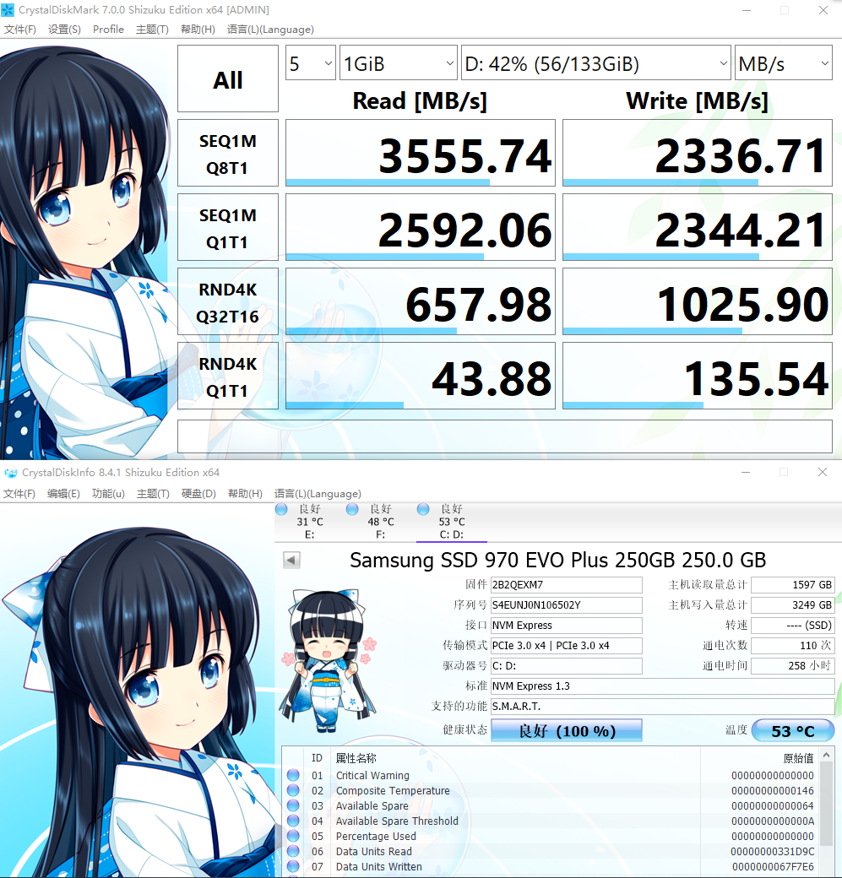Click the CrystalDiskMark title bar app icon
The height and width of the screenshot is (878, 842).
[8, 10]
